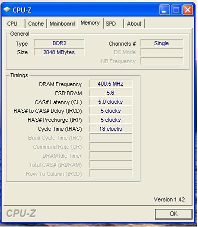Click the 2048 MBytes size field

point(59,52)
